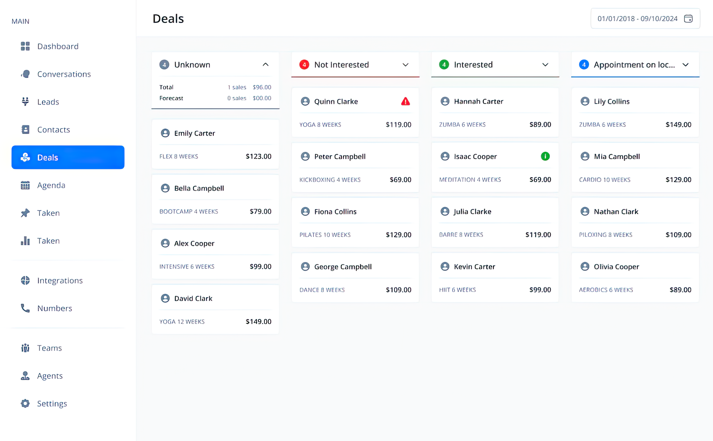Go to Leads in the sidebar
Viewport: 713px width, 441px height.
tap(48, 102)
